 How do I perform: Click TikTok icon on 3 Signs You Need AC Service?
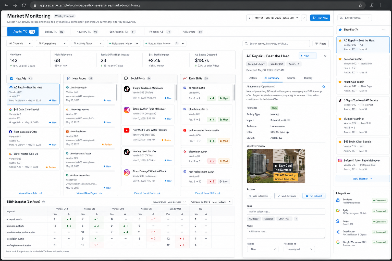pos(127,89)
